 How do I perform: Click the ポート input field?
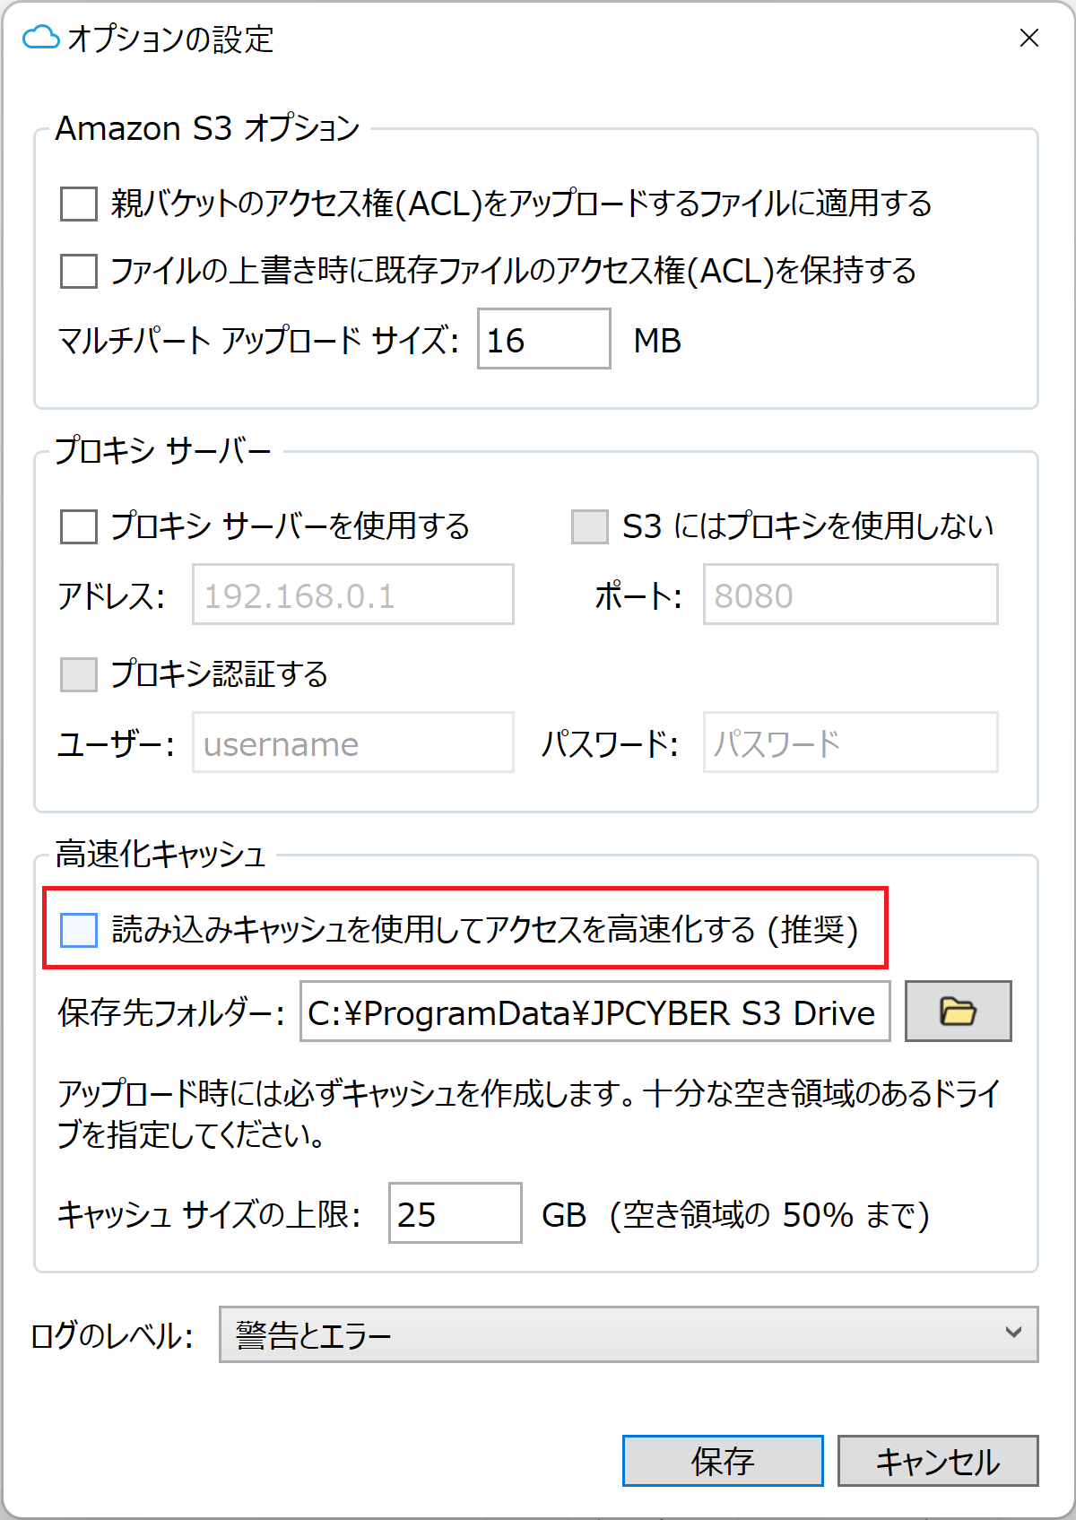(849, 595)
